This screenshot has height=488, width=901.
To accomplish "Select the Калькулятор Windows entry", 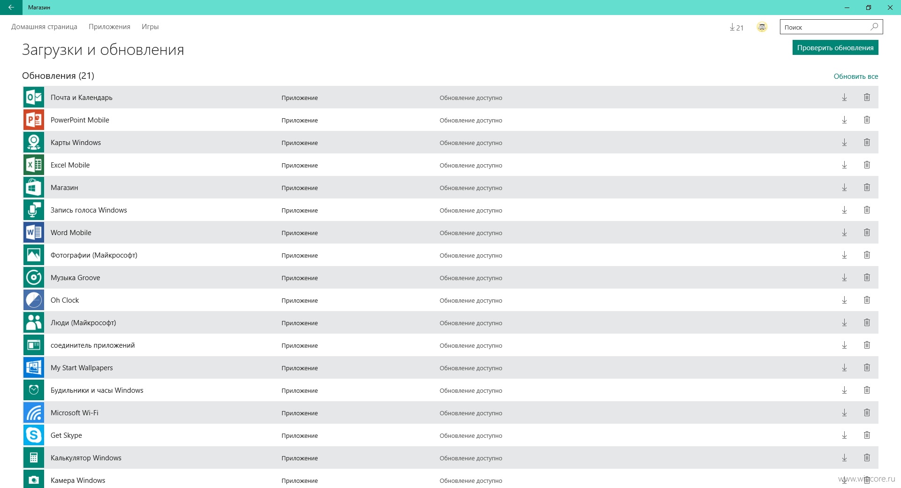I will pyautogui.click(x=450, y=457).
